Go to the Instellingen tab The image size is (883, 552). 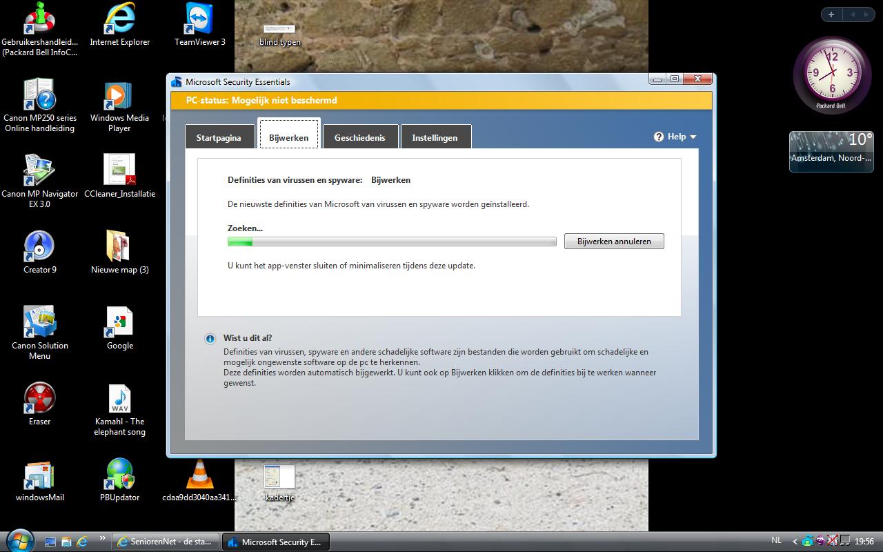[x=435, y=137]
